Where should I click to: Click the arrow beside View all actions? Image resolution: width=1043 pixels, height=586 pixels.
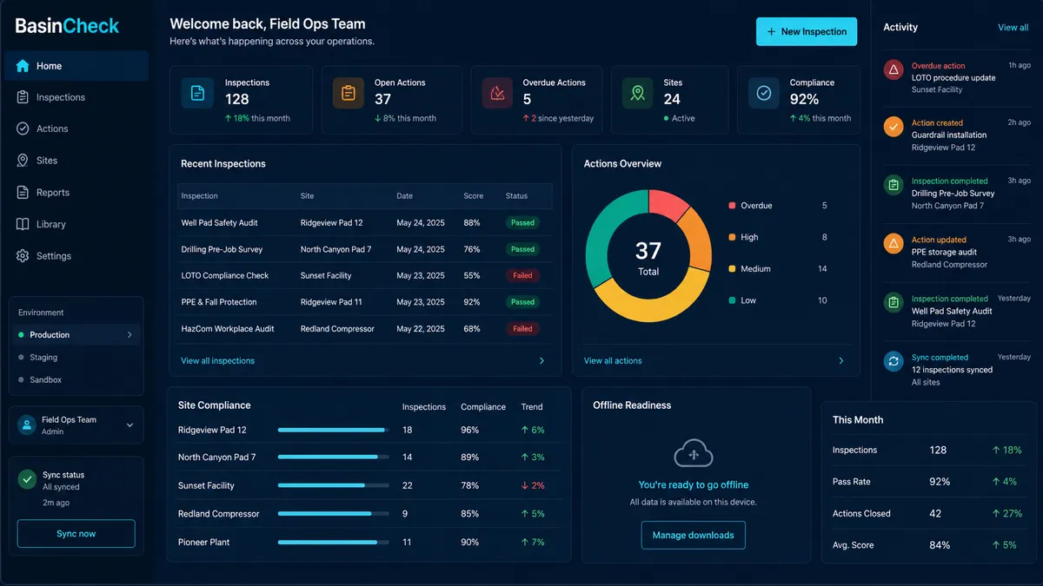840,360
